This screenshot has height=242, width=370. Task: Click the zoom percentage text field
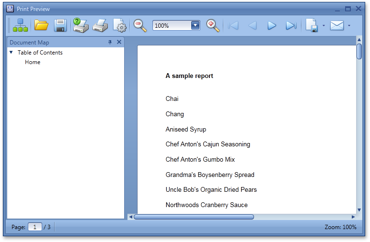click(x=172, y=25)
